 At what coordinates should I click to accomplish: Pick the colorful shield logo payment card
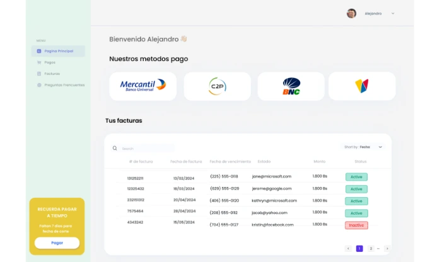[x=362, y=86]
